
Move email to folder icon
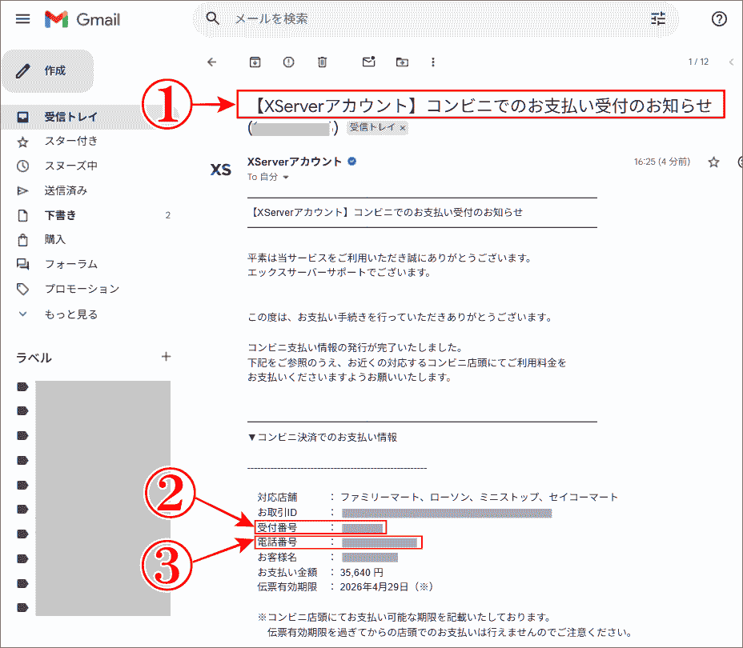[402, 62]
